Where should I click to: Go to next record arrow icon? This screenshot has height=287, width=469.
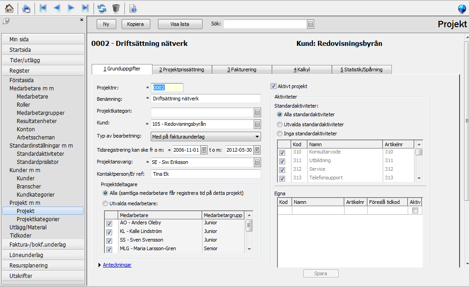coord(71,8)
